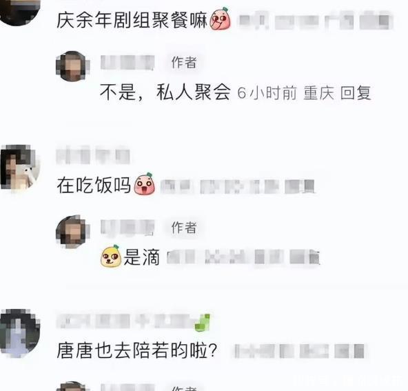408x391 pixels.
Task: Select the comment 唐唐也去陪若昀啦?
Action: [137, 350]
